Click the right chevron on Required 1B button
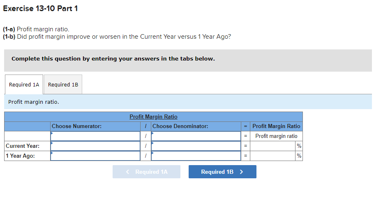The height and width of the screenshot is (224, 374). pos(241,172)
